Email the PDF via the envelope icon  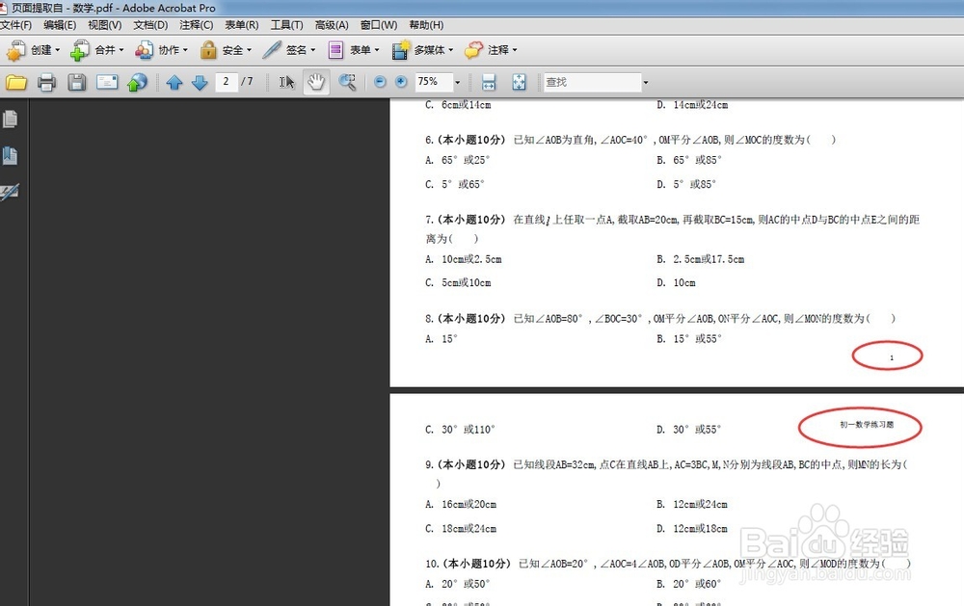point(106,82)
